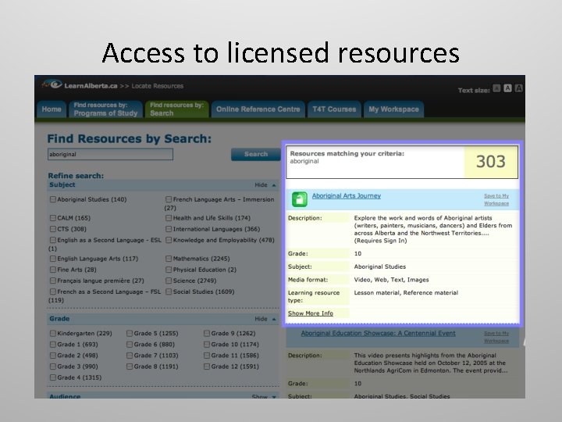This screenshot has height=422, width=562.
Task: Click Lesson material, Reference material value
Action: pos(406,293)
